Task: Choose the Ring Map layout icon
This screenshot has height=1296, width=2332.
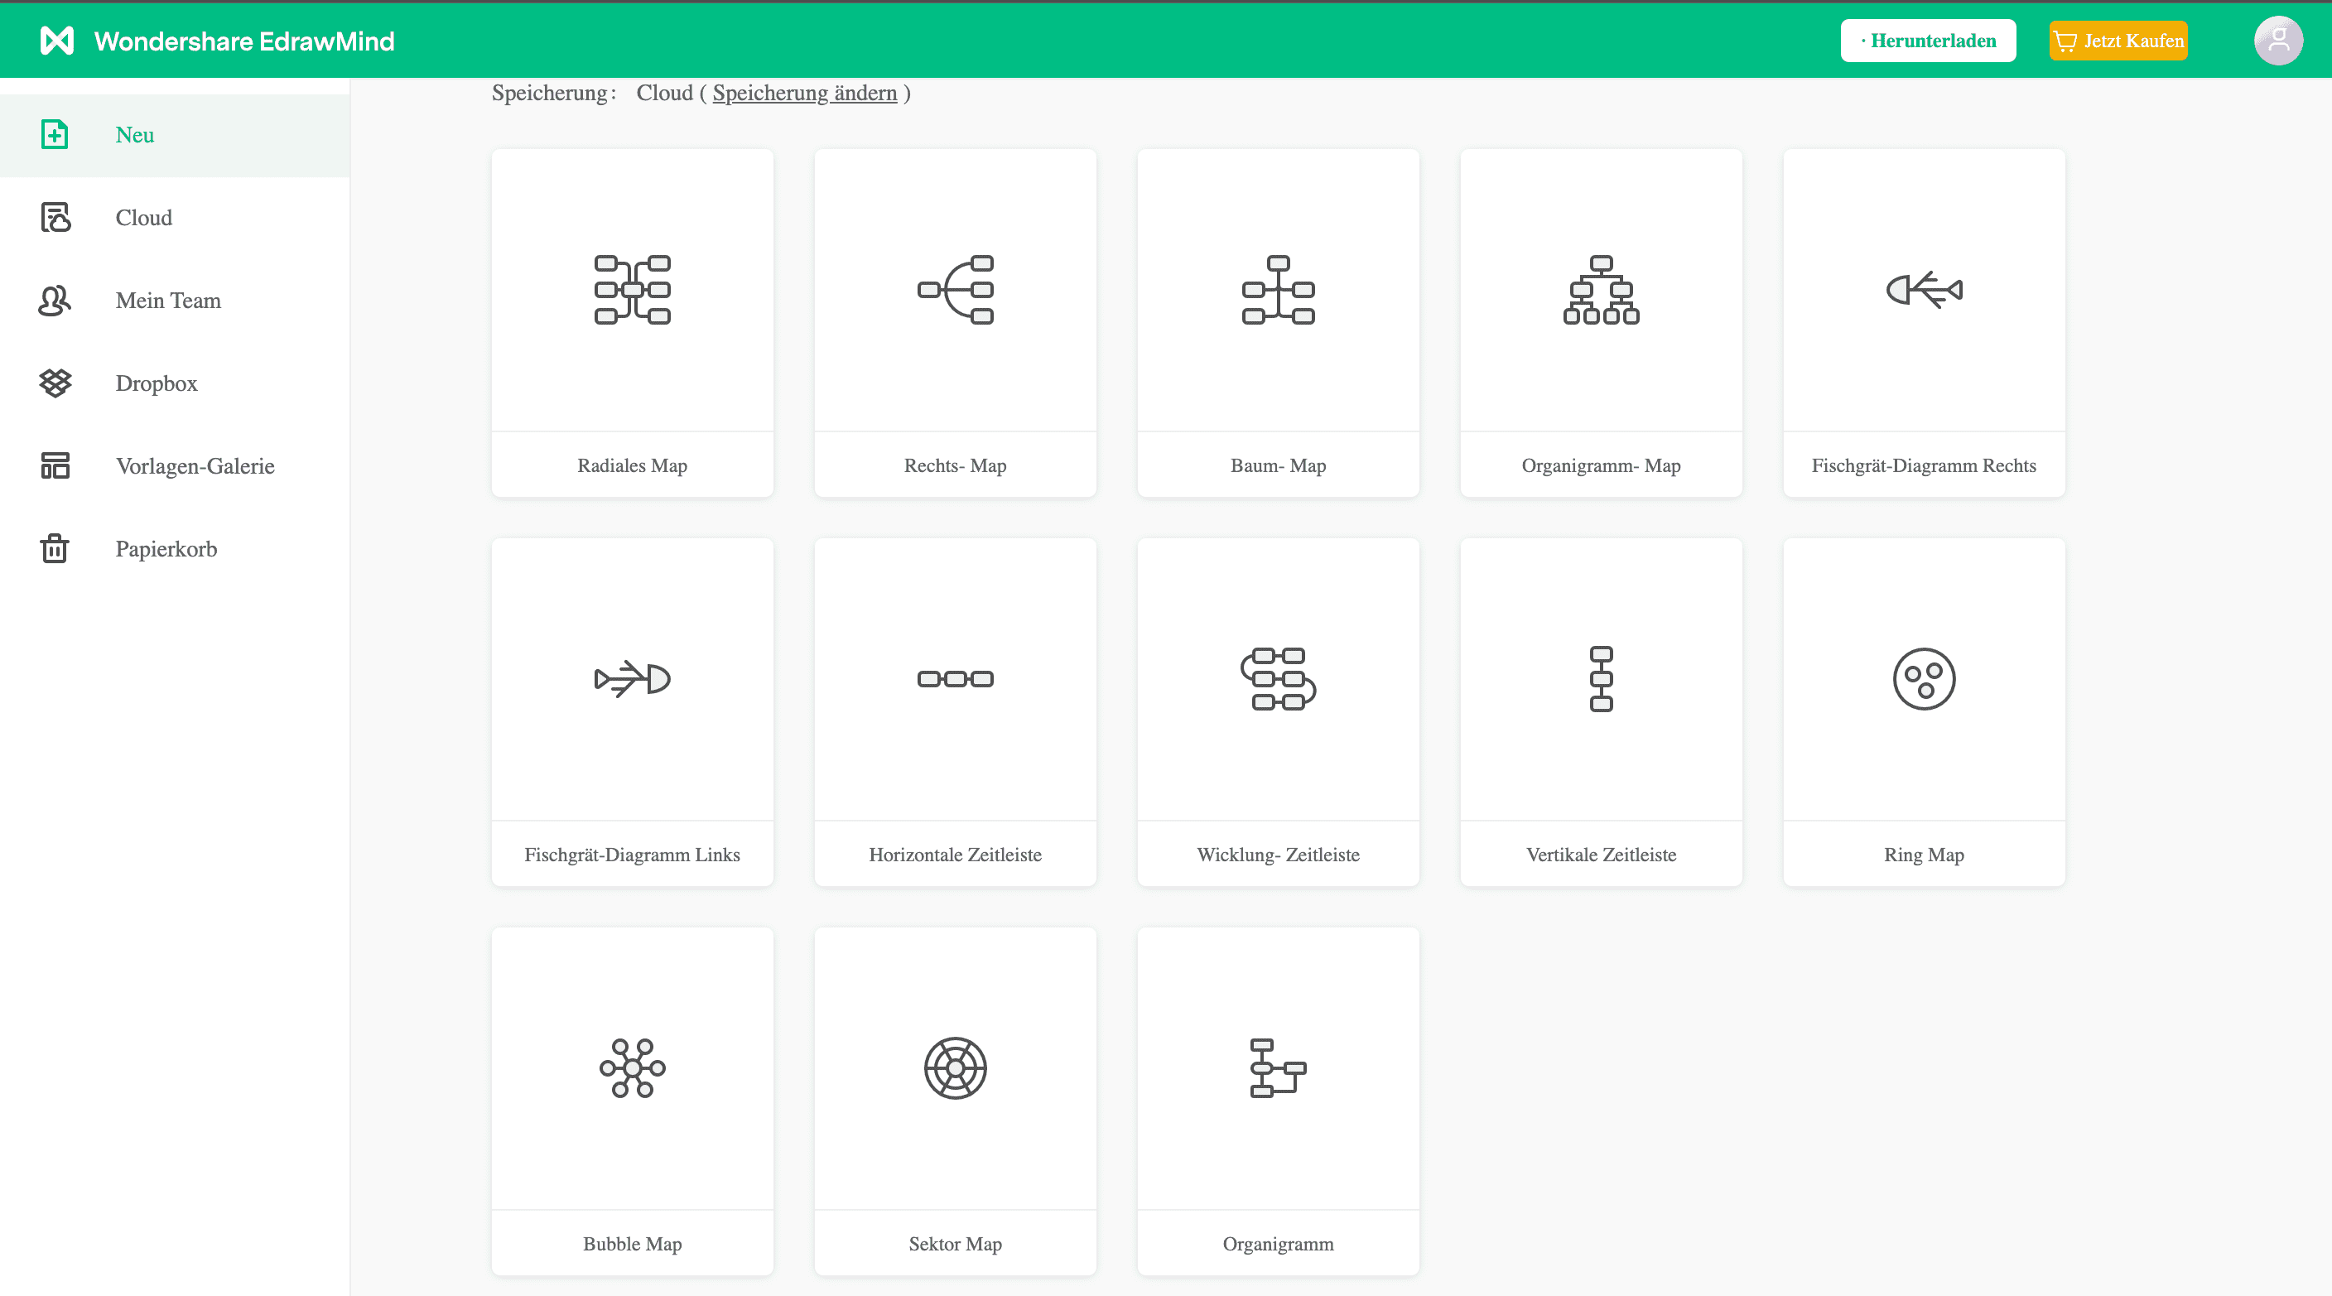Action: click(x=1924, y=679)
